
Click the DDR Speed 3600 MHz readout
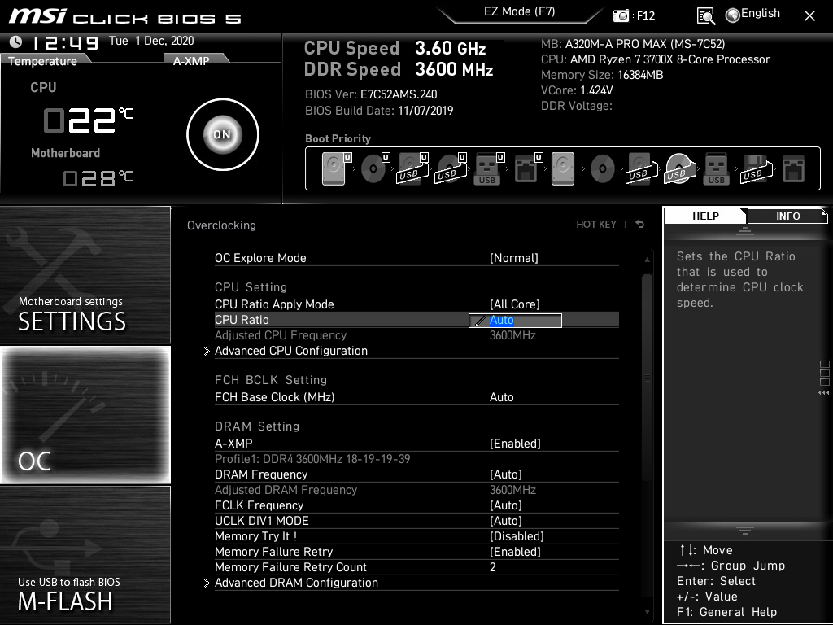click(399, 69)
